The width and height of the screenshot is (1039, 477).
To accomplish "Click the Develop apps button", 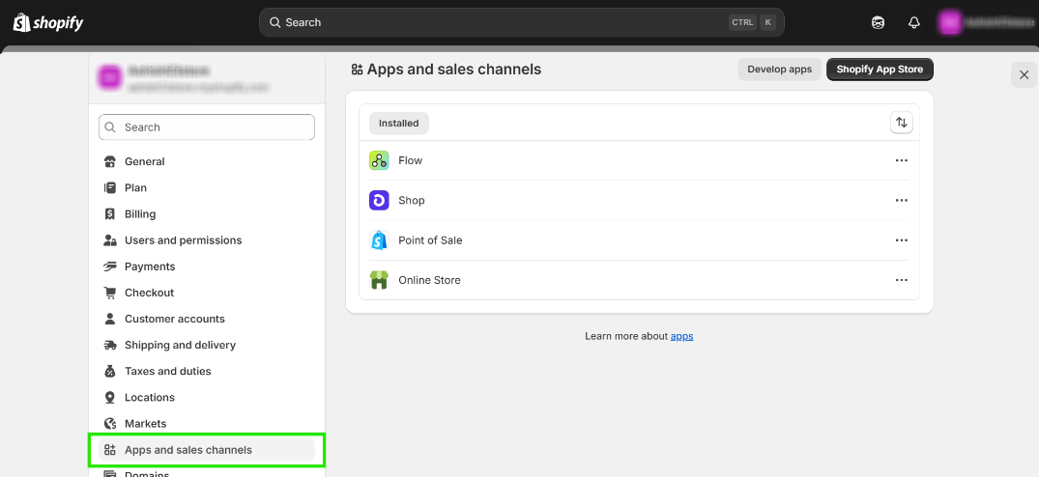I will point(779,70).
